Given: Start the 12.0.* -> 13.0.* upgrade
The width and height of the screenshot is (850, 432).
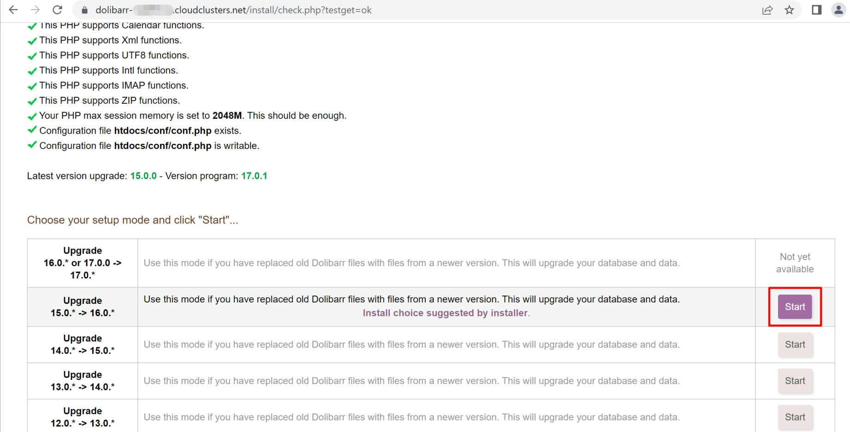Looking at the screenshot, I should [x=795, y=417].
